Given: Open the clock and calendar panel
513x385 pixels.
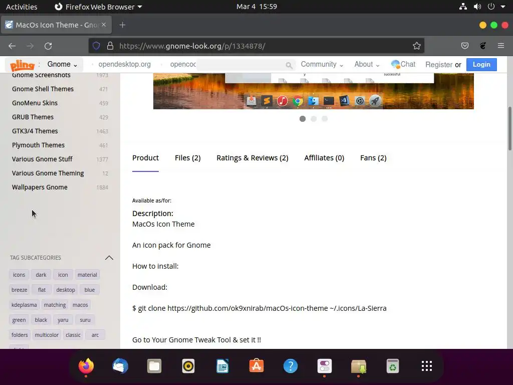Looking at the screenshot, I should click(256, 7).
